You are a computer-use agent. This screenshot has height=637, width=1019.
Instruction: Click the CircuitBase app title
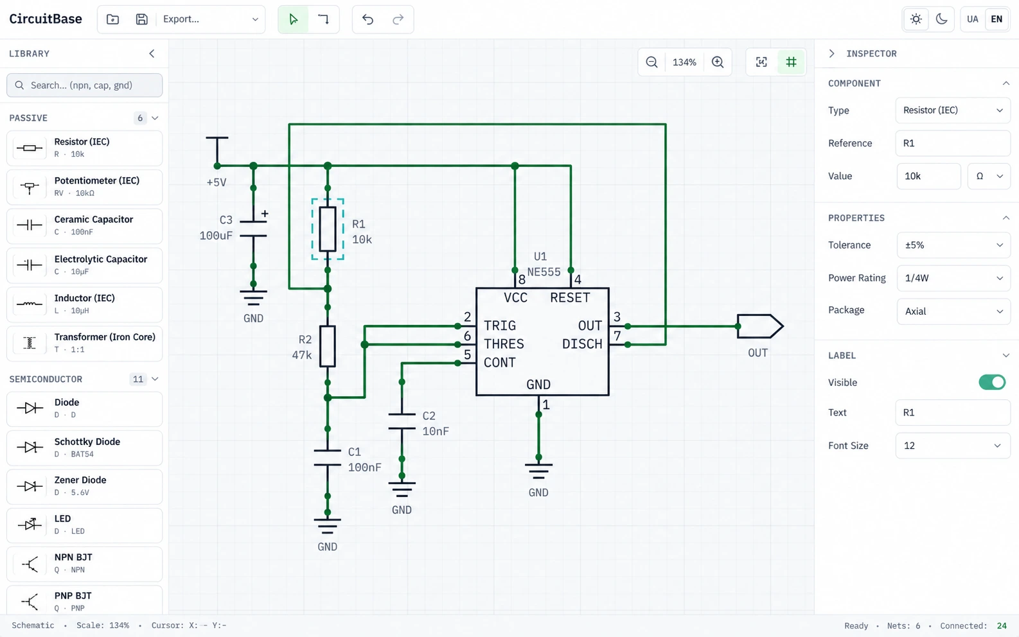click(x=46, y=19)
